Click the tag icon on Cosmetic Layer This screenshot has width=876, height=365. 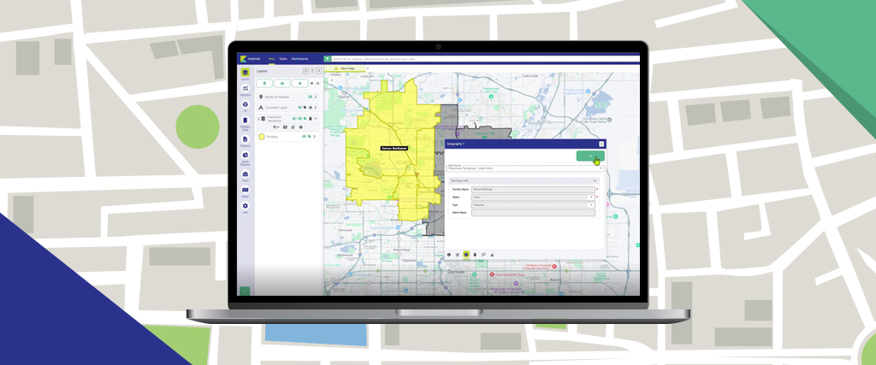(305, 107)
